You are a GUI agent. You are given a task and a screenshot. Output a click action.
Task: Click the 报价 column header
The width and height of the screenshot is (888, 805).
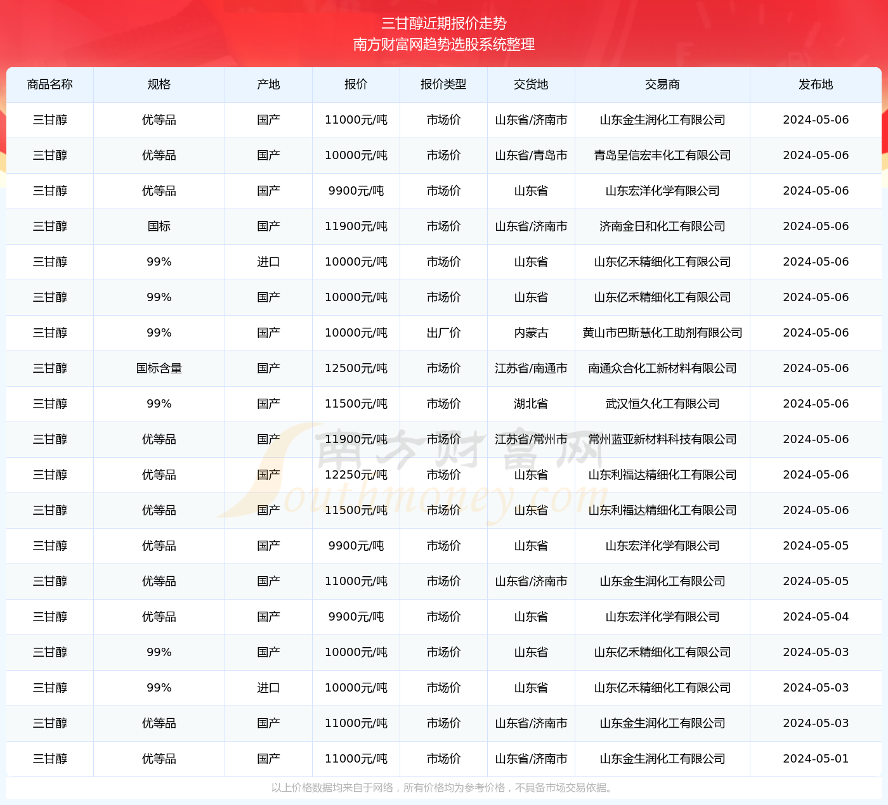[x=356, y=84]
